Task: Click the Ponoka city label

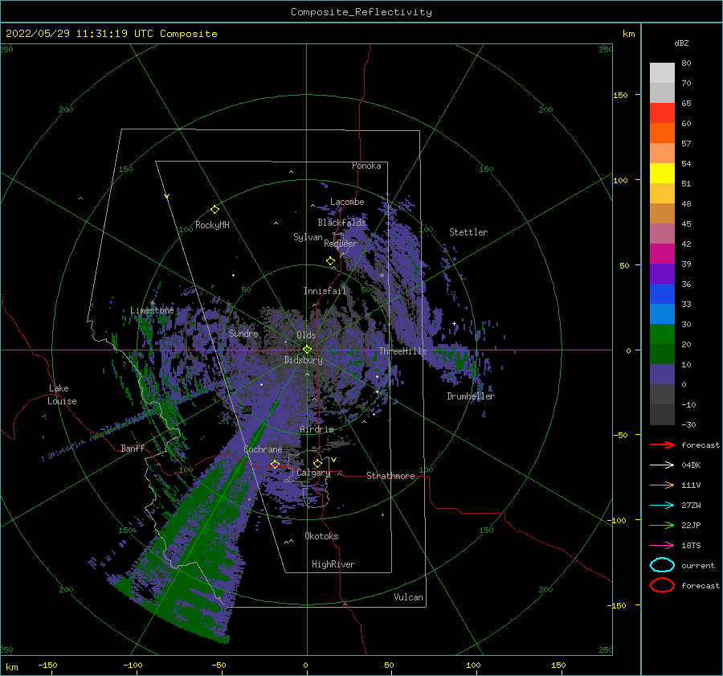Action: tap(366, 166)
